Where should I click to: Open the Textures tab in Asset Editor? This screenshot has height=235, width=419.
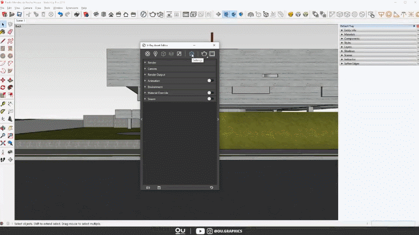coord(179,54)
